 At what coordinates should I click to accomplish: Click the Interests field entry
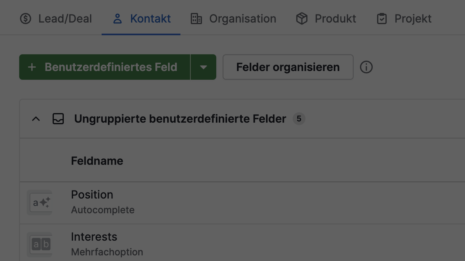[94, 237]
